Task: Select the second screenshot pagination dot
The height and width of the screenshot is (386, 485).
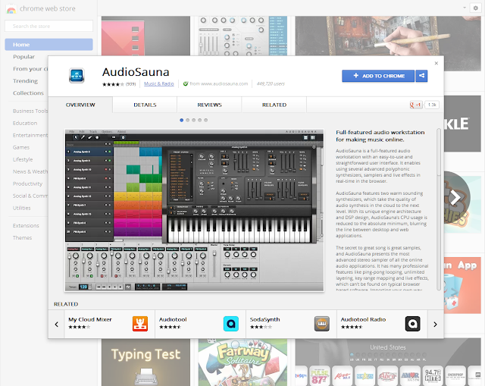Action: (x=187, y=120)
